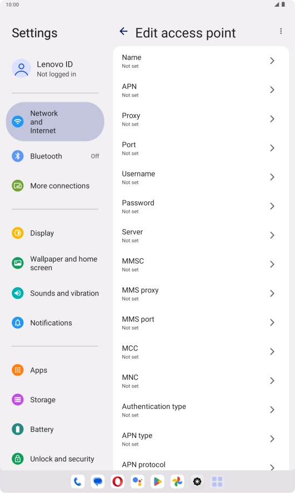Launch Google Photos from the dock
295x493 pixels.
point(177,481)
